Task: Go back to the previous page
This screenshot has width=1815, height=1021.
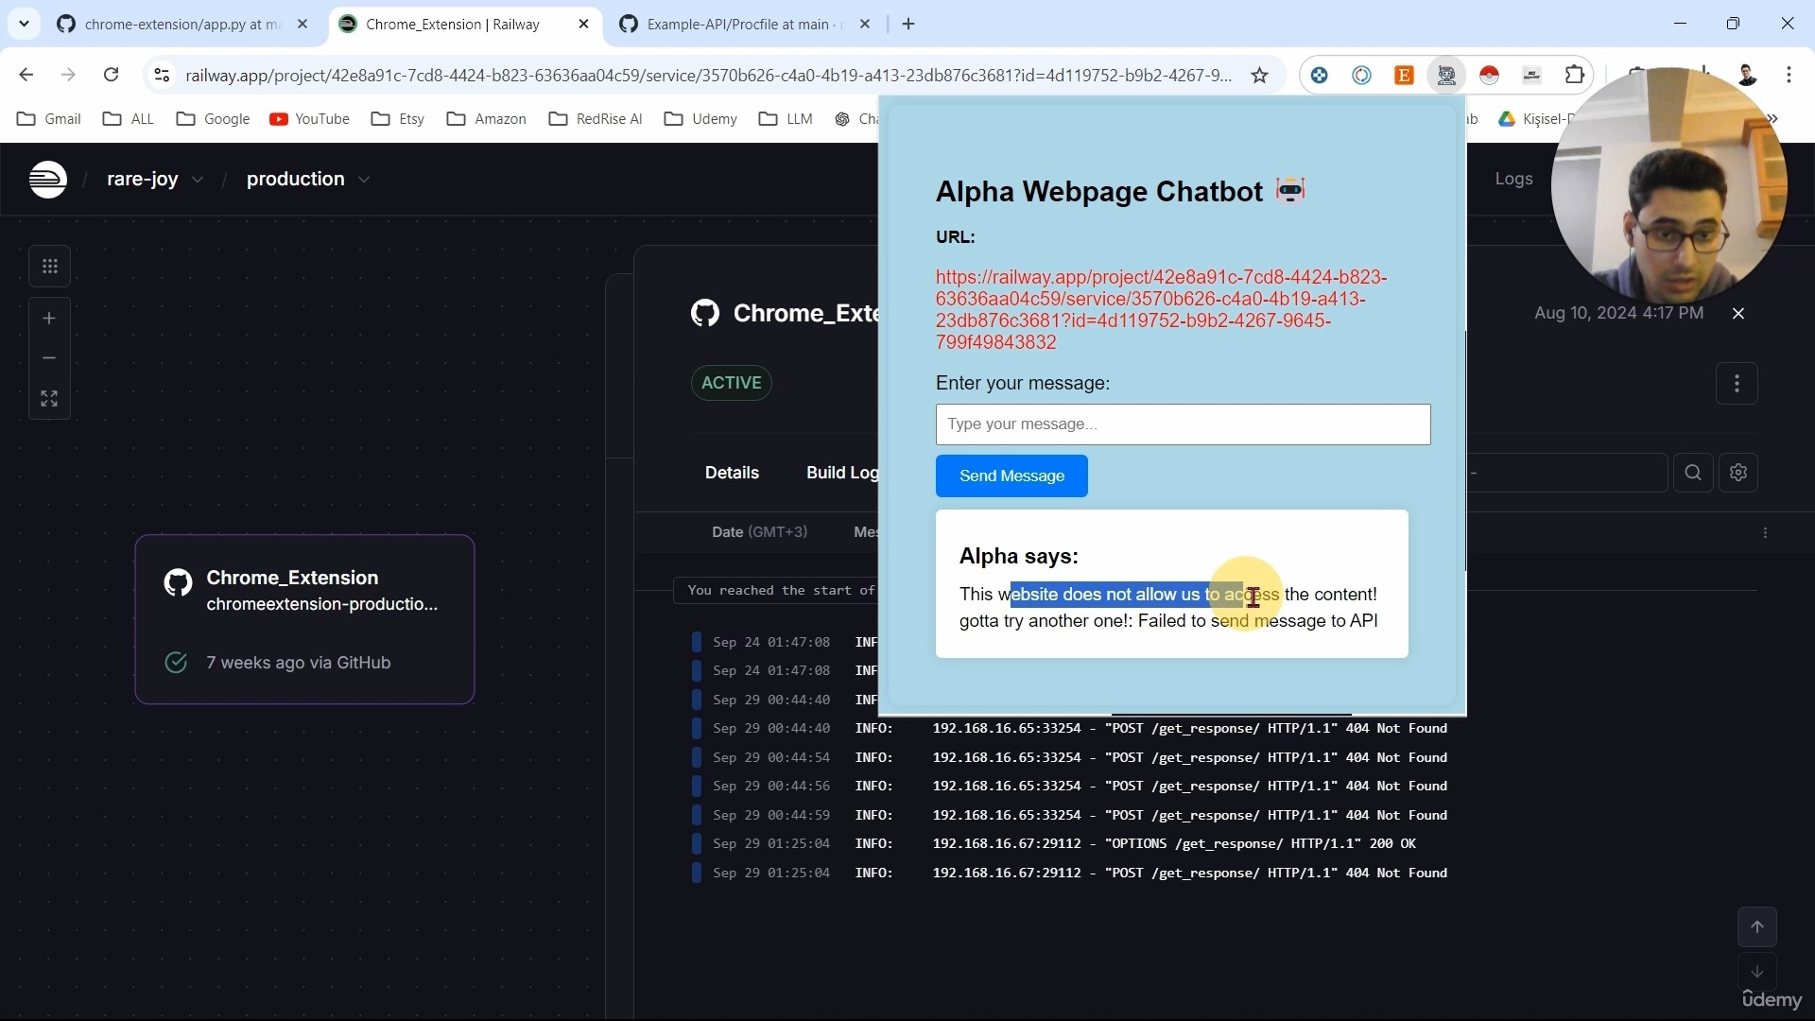Action: coord(26,75)
